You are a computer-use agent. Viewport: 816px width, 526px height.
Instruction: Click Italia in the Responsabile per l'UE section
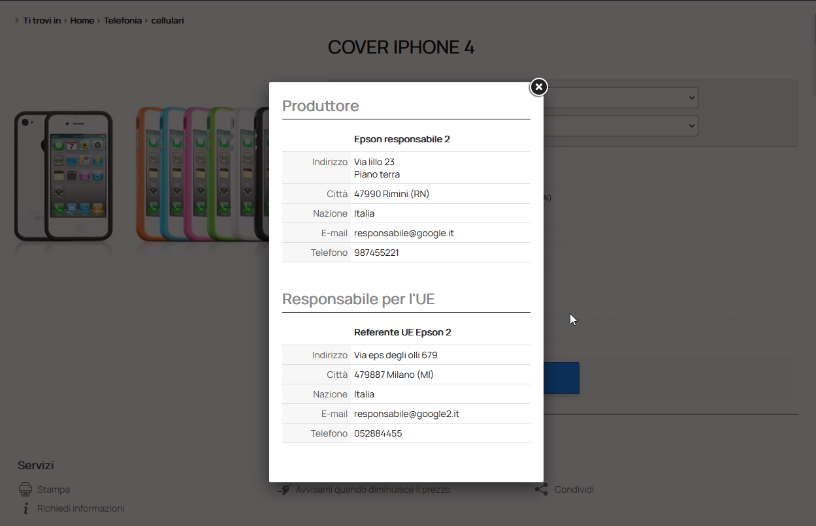(x=365, y=394)
